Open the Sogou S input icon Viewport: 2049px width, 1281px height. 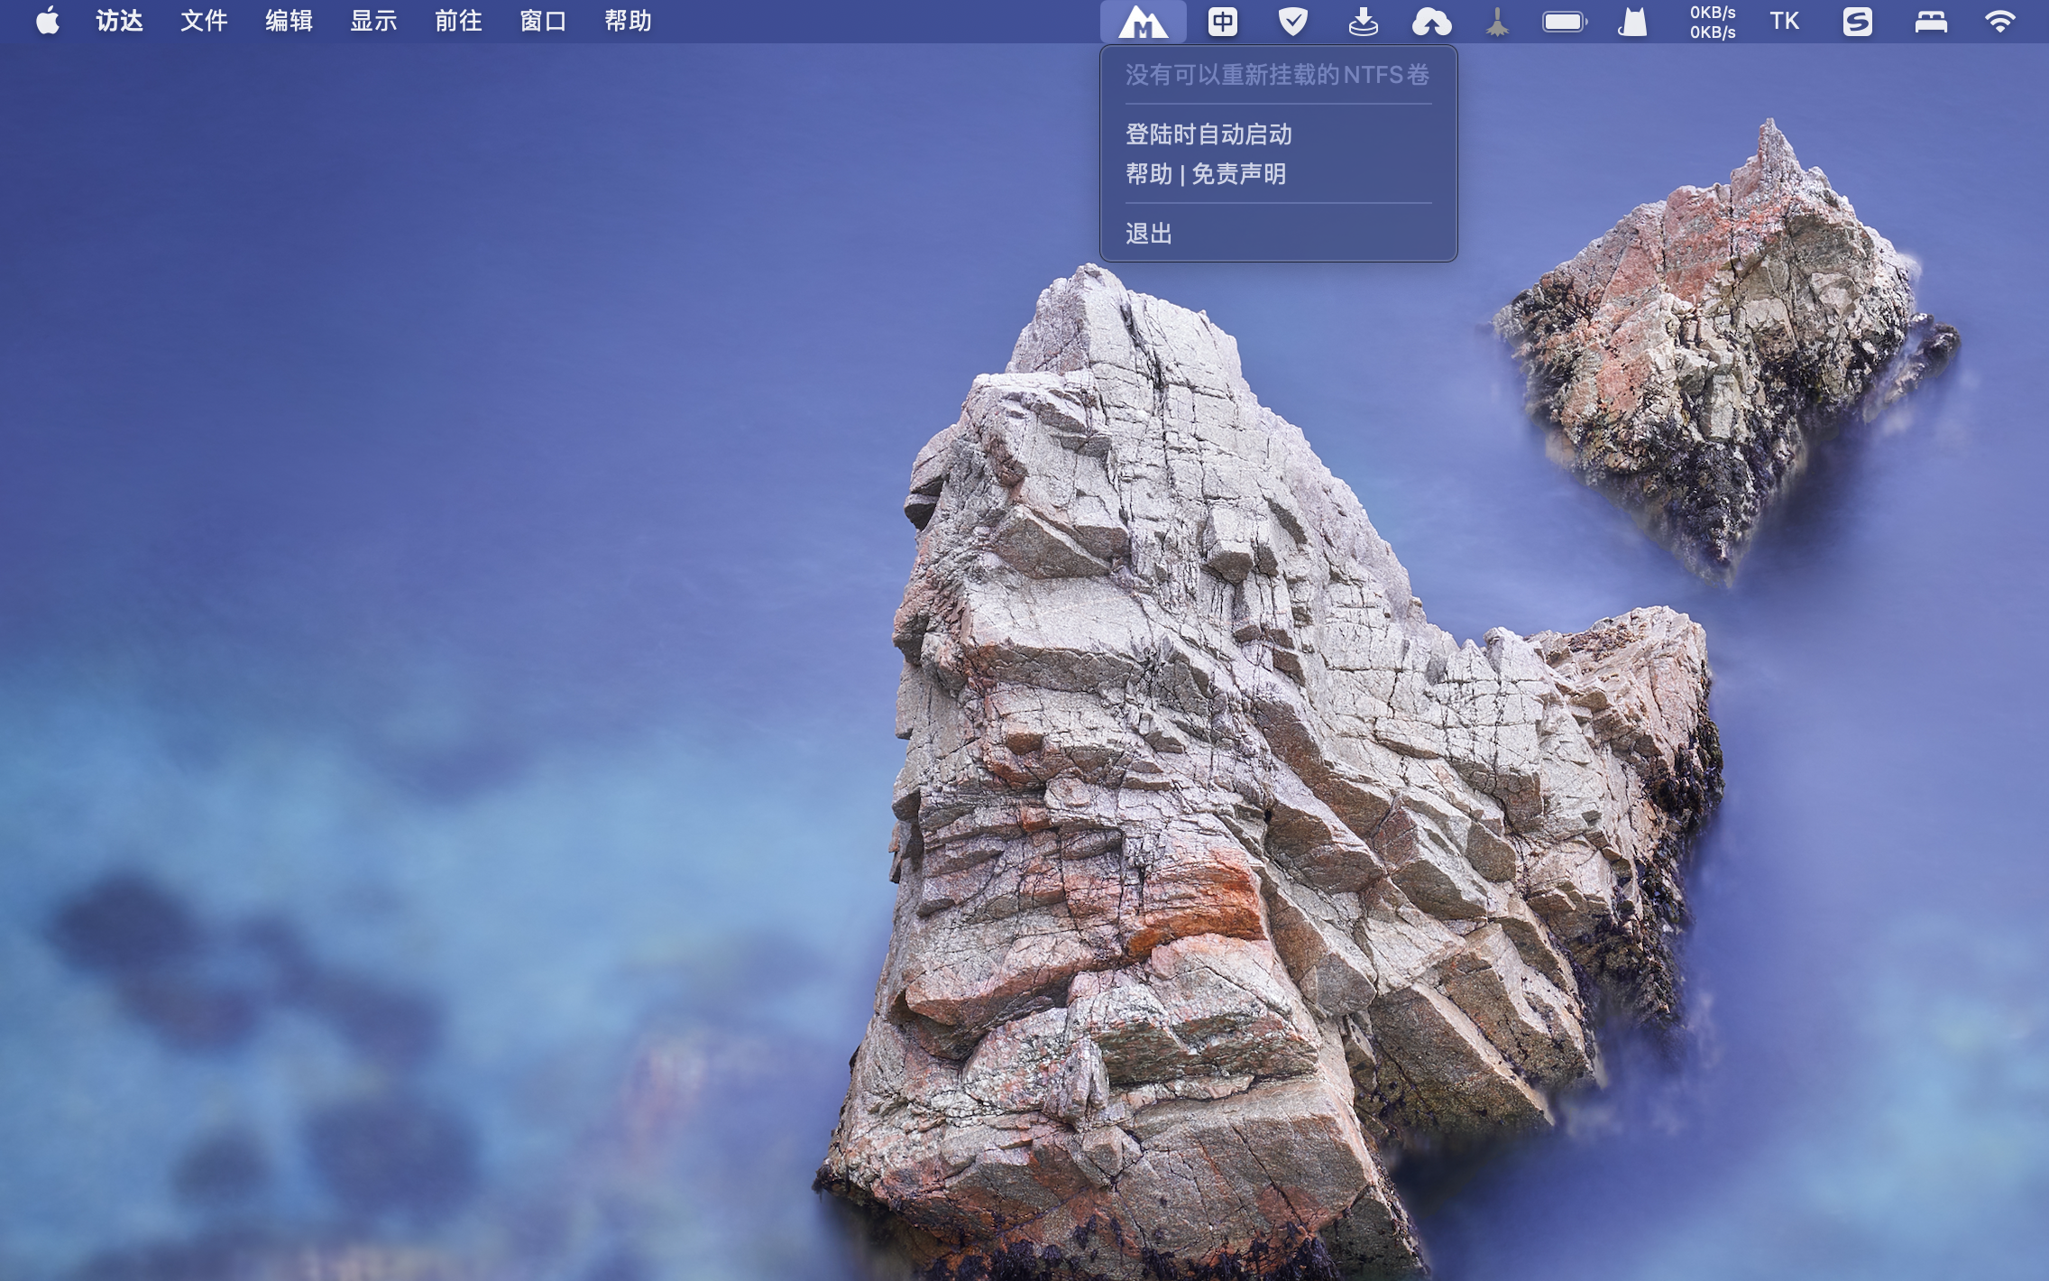(x=1857, y=22)
